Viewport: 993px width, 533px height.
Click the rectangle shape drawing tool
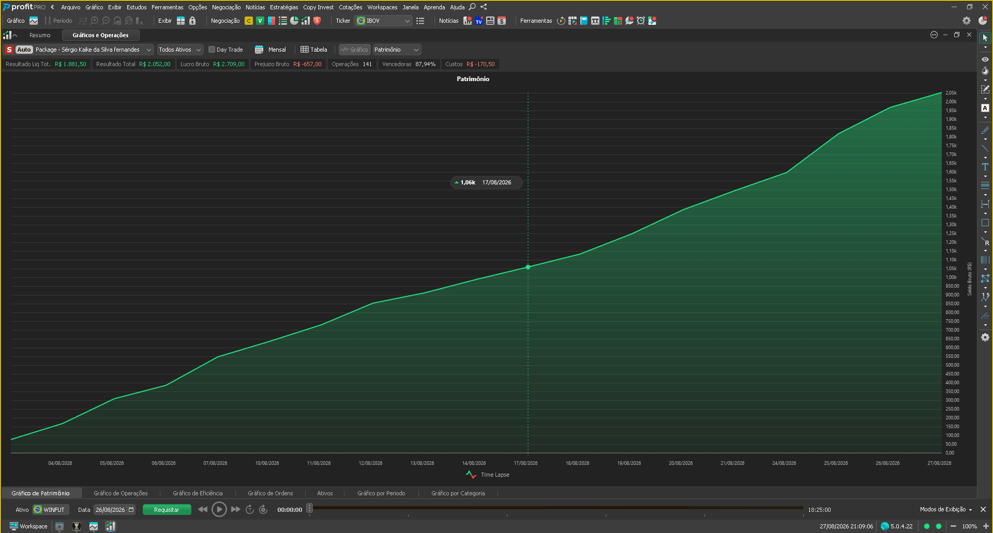[985, 223]
